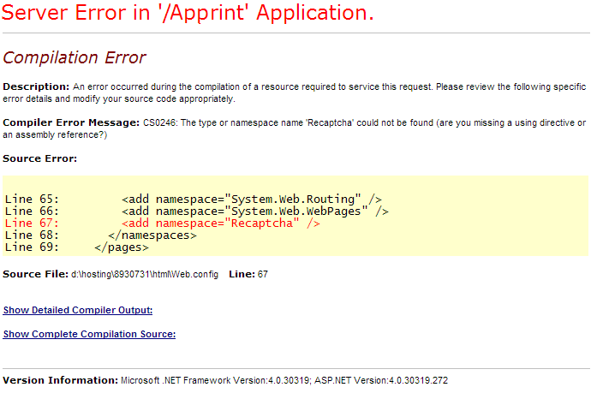Open the 'Show Complete Compilation Source' link

coord(89,334)
